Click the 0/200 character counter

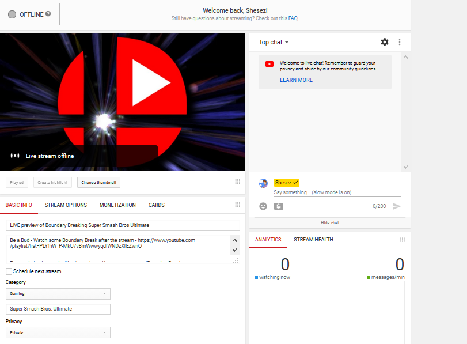379,206
